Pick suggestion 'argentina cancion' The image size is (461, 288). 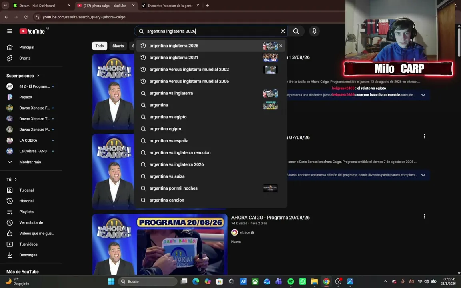point(210,200)
